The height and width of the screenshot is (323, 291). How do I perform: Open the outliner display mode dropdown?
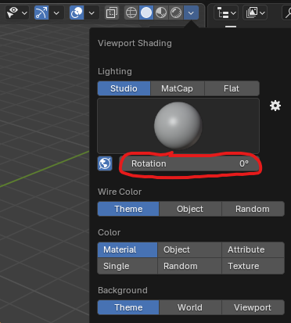255,13
